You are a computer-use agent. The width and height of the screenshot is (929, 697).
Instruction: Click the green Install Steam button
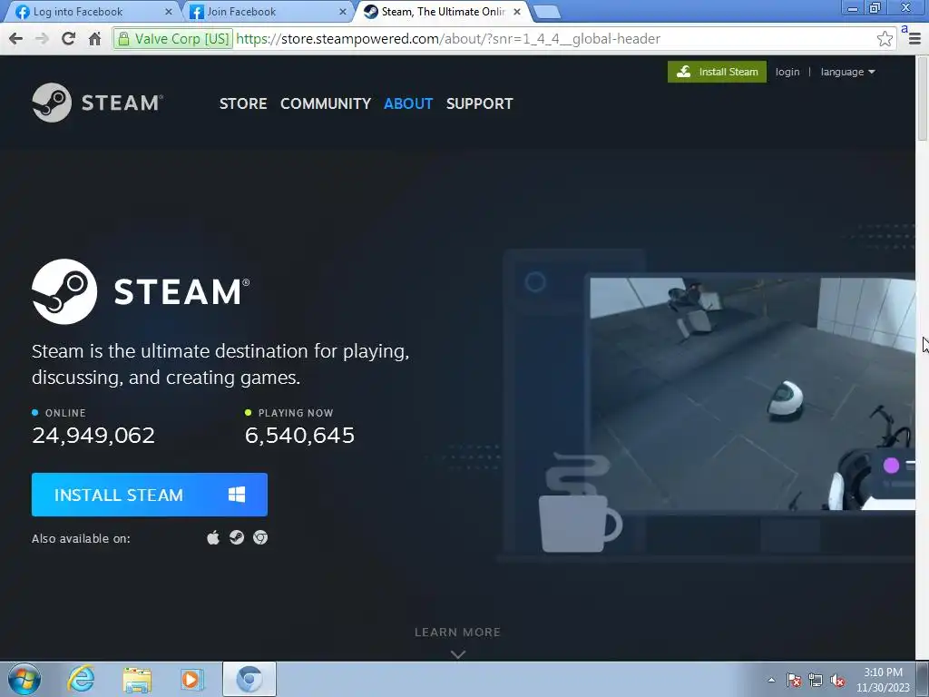pos(717,72)
